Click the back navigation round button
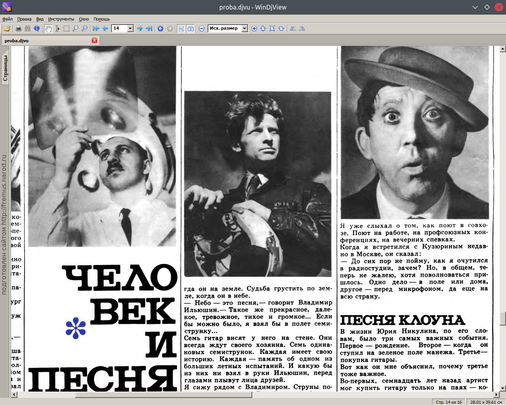The image size is (506, 405). point(160,28)
